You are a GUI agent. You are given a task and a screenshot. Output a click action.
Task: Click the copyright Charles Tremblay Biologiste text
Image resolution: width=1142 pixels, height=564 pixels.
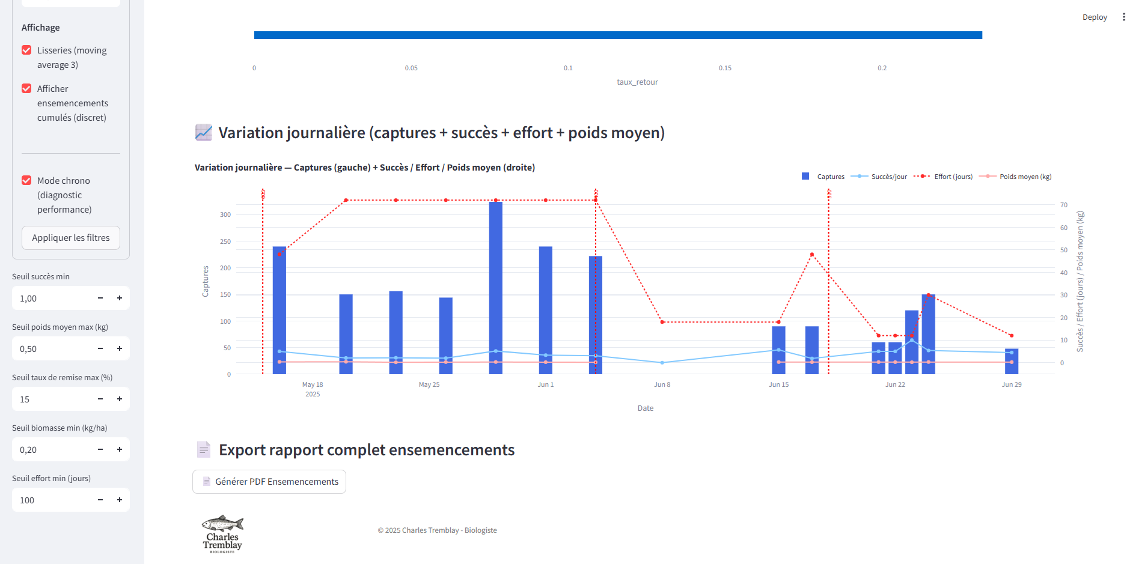click(437, 530)
